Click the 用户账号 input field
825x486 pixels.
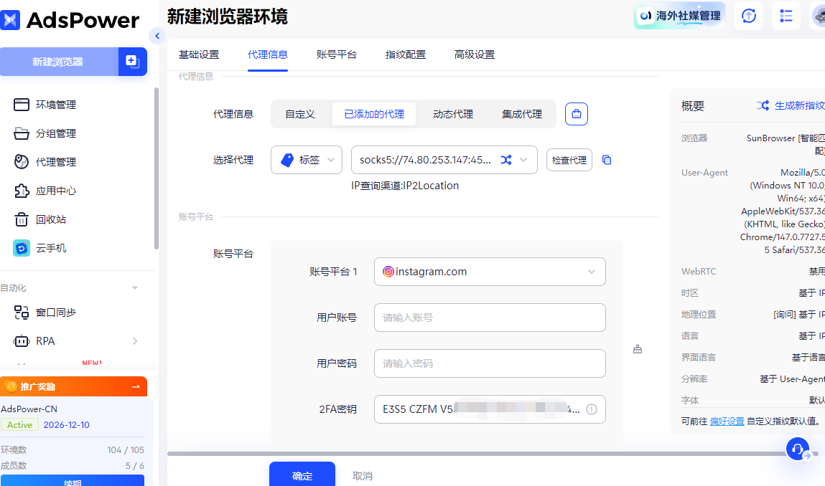pyautogui.click(x=490, y=318)
